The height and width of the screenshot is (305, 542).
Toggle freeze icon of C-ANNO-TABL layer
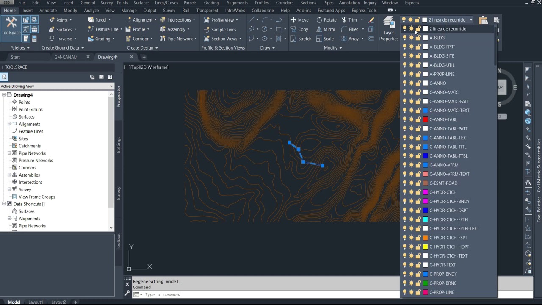click(411, 119)
